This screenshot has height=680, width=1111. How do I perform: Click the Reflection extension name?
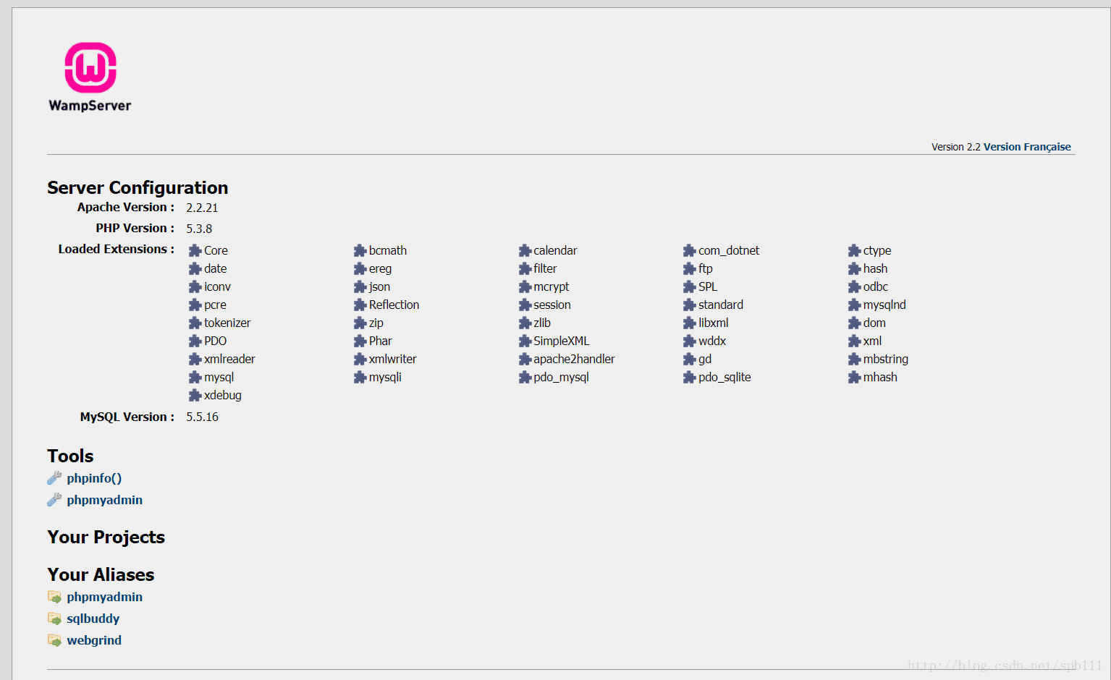[x=394, y=305]
